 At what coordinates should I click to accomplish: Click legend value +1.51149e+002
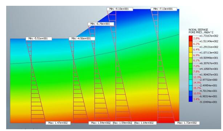[x=208, y=41]
